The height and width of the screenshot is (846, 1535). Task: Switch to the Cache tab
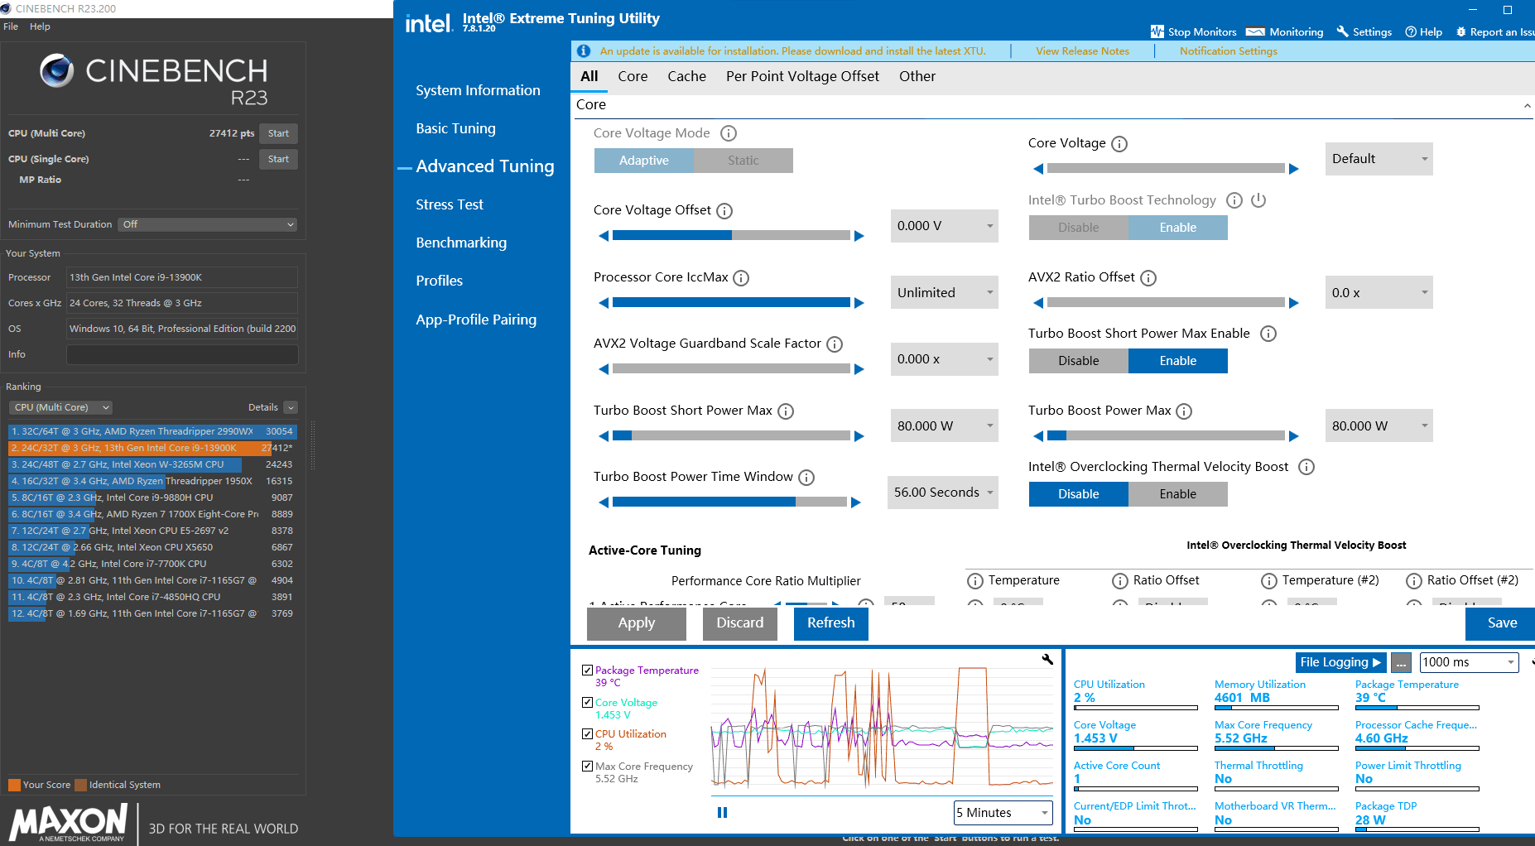coord(687,77)
